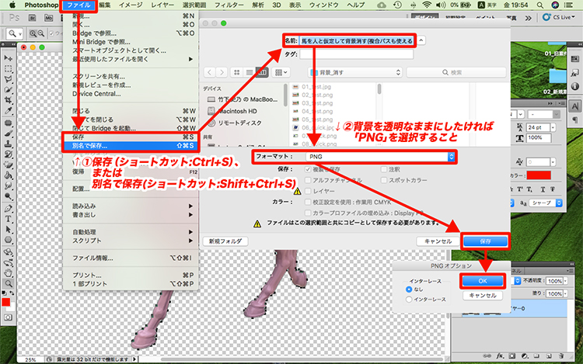Enable カラープロファイルの埋め込み checkbox
The height and width of the screenshot is (364, 583).
[308, 213]
